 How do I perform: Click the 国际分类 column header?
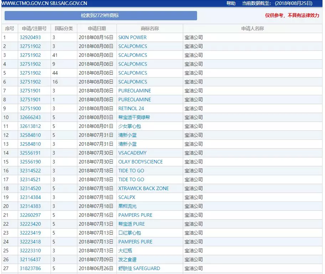pyautogui.click(x=64, y=28)
